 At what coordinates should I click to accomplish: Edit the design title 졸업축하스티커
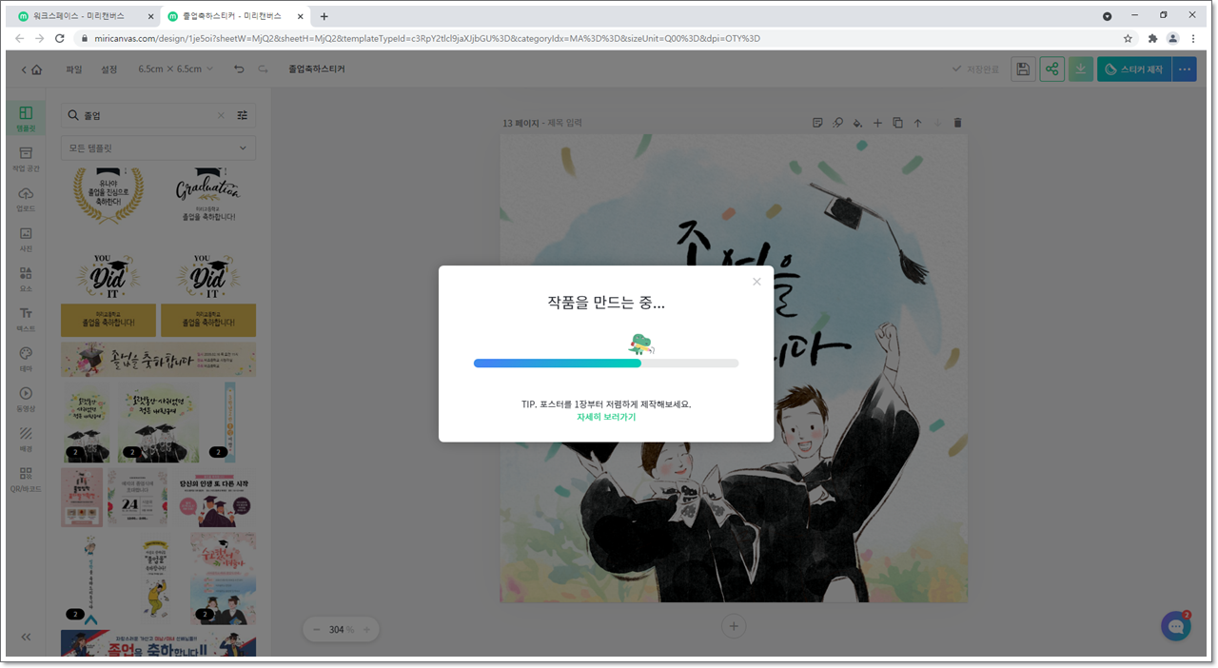(315, 69)
